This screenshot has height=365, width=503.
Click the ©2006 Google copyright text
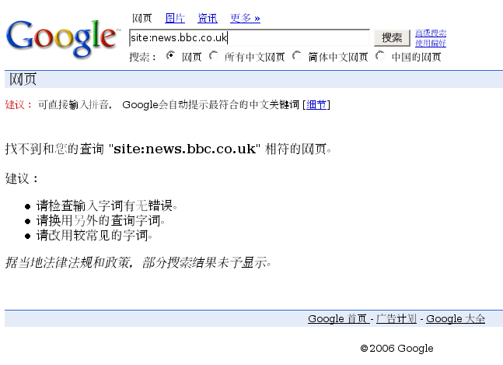(396, 349)
